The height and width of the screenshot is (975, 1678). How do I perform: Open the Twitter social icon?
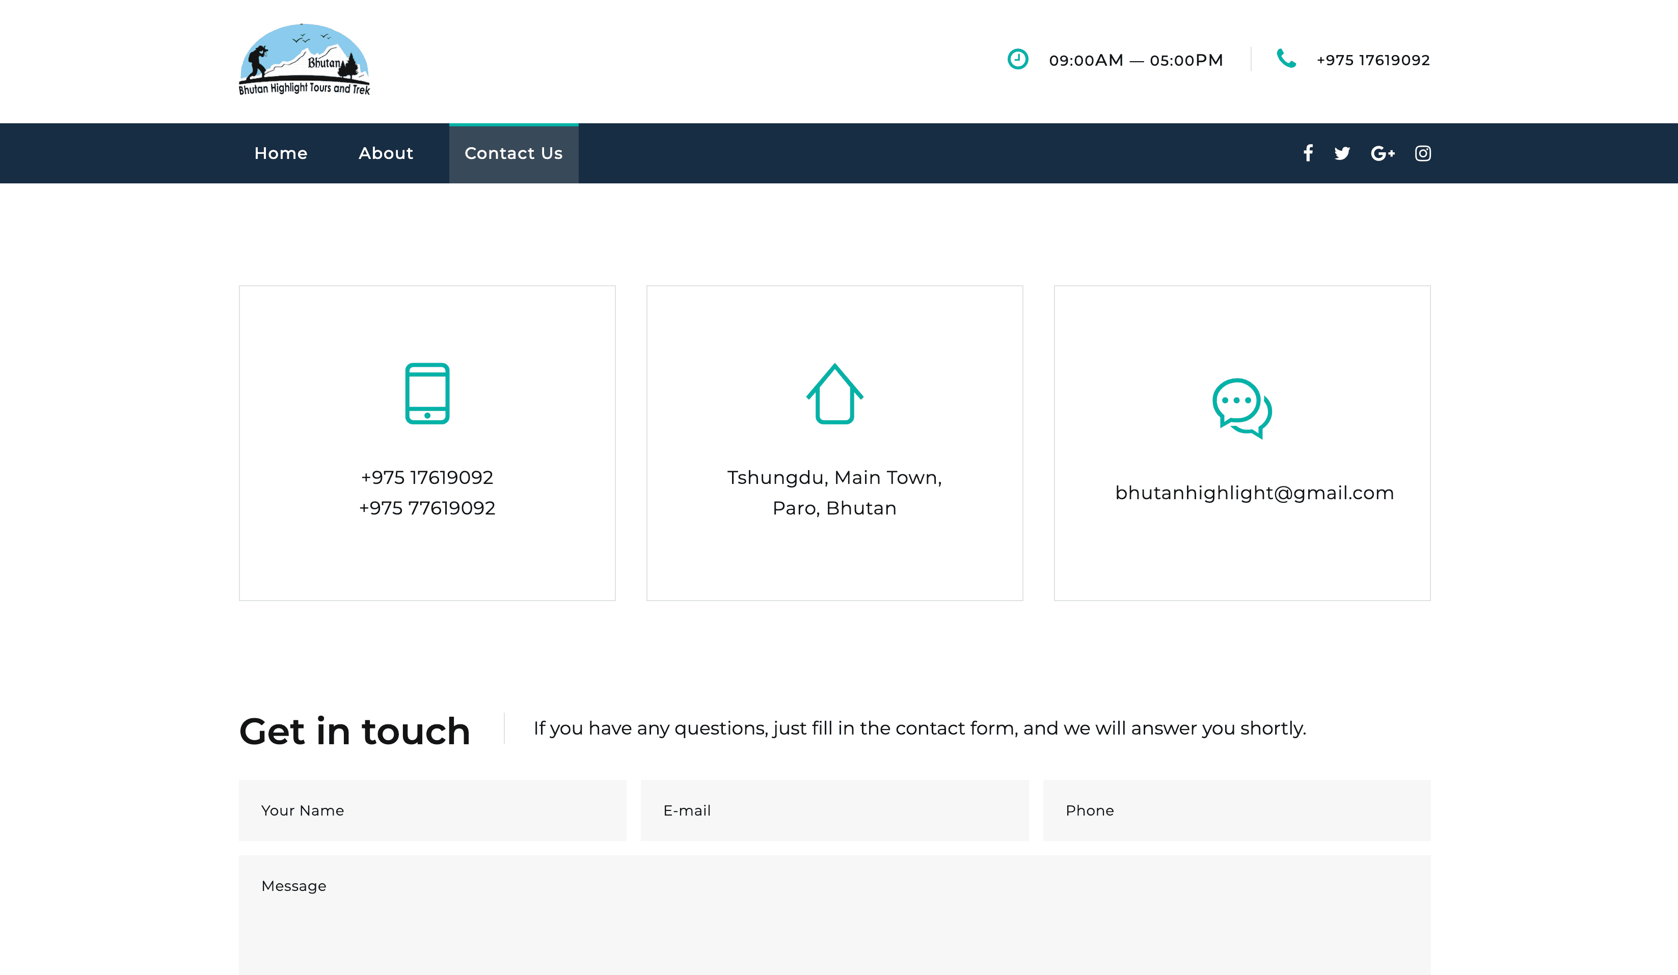pyautogui.click(x=1342, y=153)
